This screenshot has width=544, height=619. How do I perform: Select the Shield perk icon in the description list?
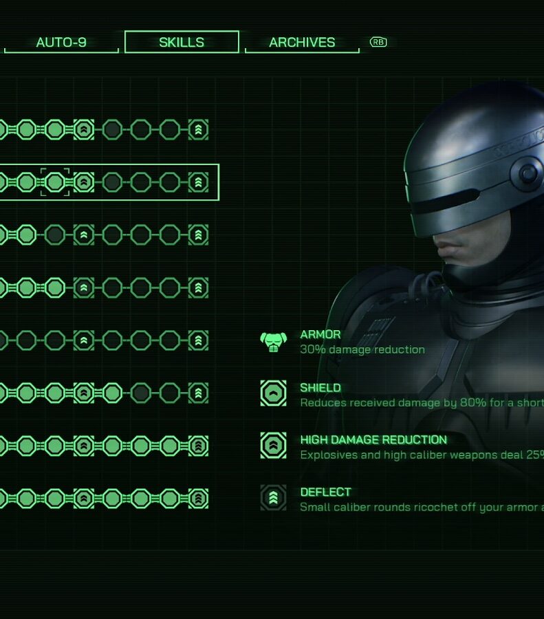pos(273,393)
